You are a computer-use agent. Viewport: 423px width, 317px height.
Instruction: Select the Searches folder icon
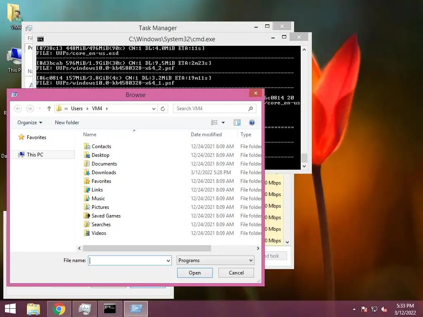point(87,224)
